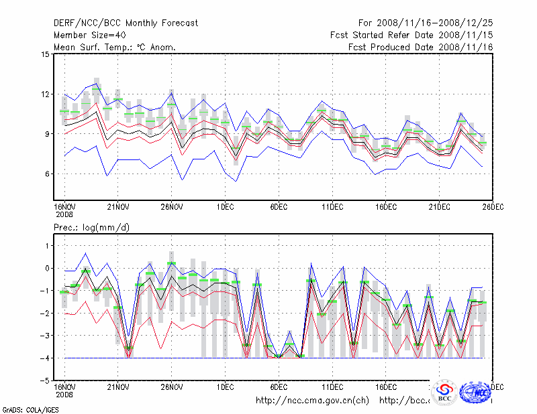Click 16NOV 2008 label under temperature chart

[x=64, y=210]
